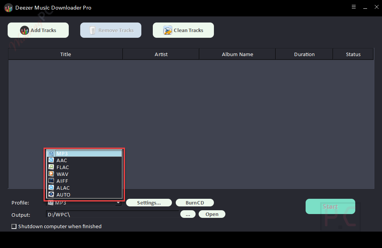This screenshot has height=248, width=382.
Task: Browse output folder with the ... button
Action: click(188, 214)
